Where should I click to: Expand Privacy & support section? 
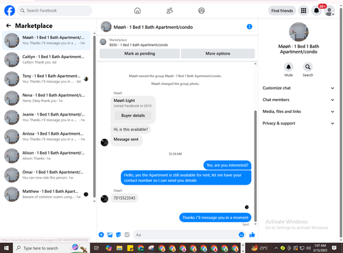point(298,123)
